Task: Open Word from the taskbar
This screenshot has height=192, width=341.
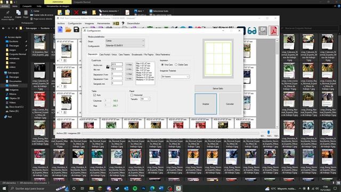Action: (x=161, y=188)
